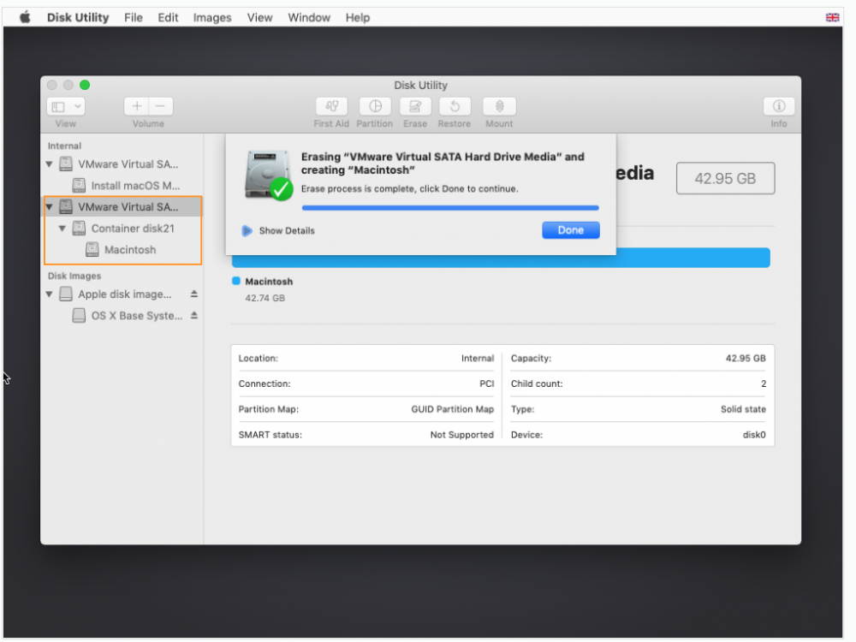Click the first VMware Virtual SA... drive icon
856x642 pixels.
click(66, 163)
